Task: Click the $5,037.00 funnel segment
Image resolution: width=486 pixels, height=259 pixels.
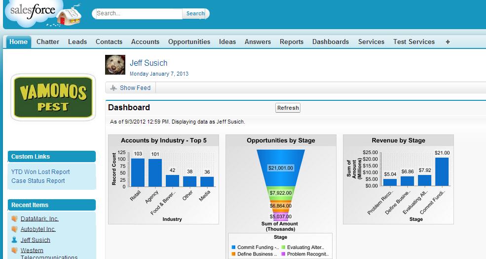Action: click(281, 217)
